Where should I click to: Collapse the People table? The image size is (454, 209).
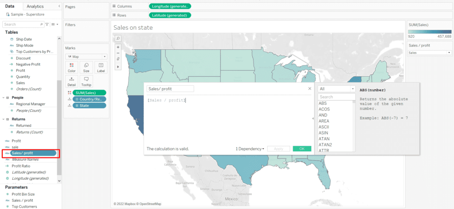4,98
